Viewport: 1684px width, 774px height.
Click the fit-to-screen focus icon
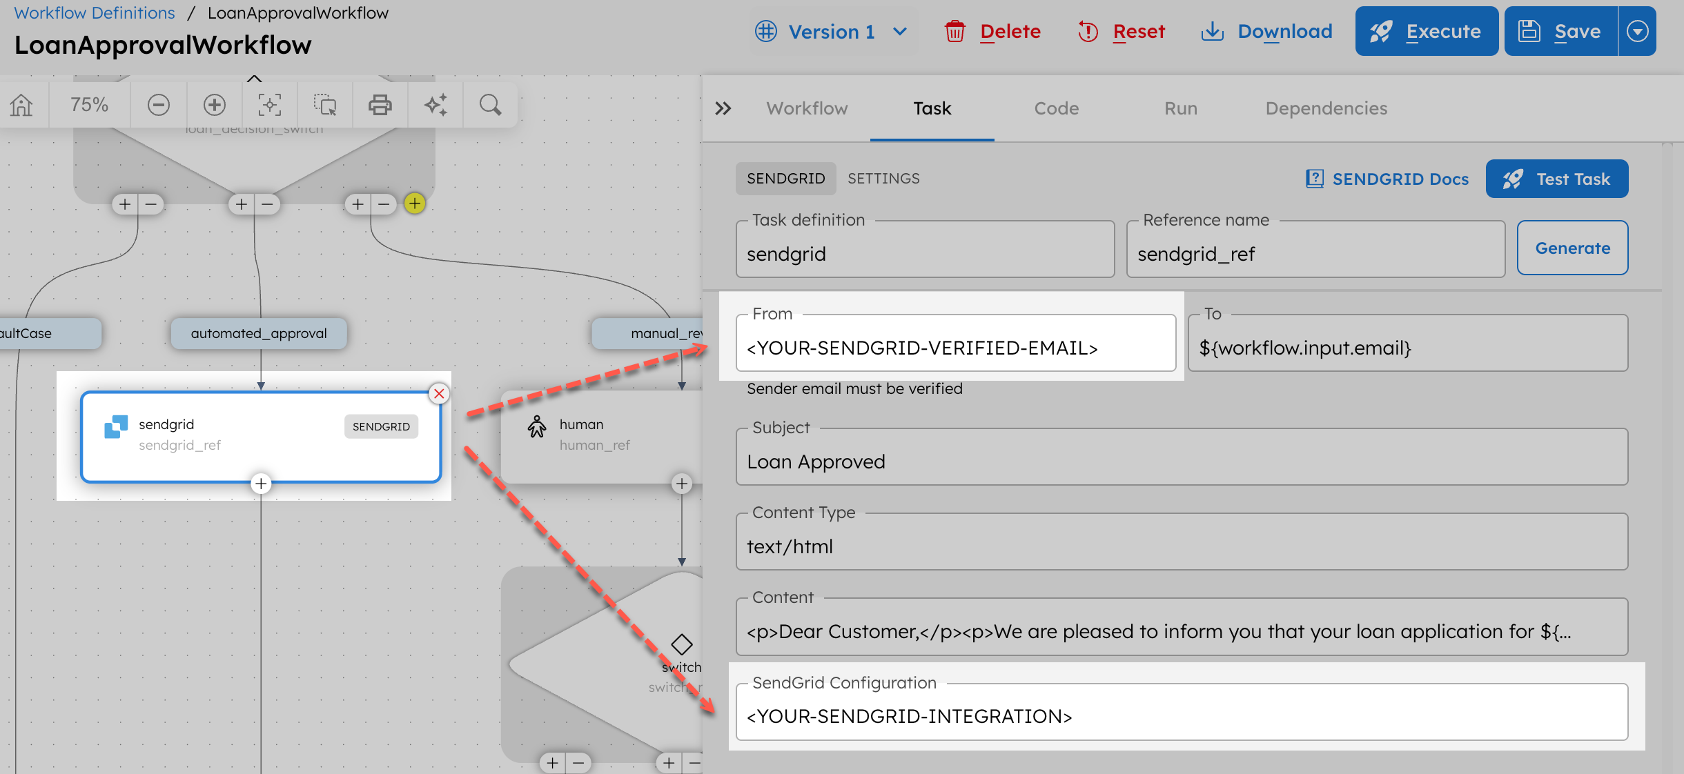(x=270, y=105)
